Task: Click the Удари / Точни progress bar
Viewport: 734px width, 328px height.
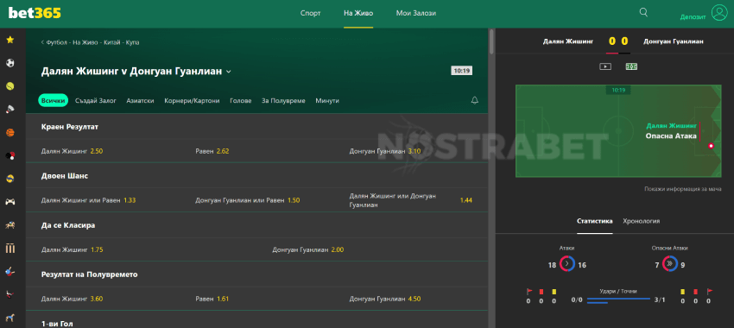Action: pyautogui.click(x=618, y=300)
